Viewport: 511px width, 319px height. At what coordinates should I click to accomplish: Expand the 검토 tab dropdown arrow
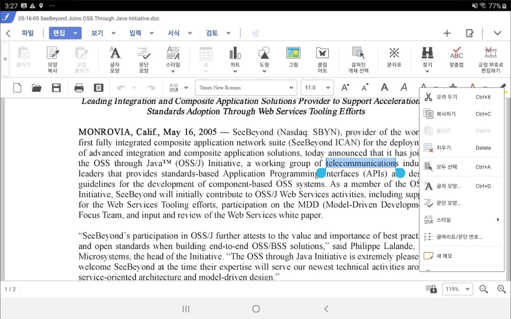point(228,33)
